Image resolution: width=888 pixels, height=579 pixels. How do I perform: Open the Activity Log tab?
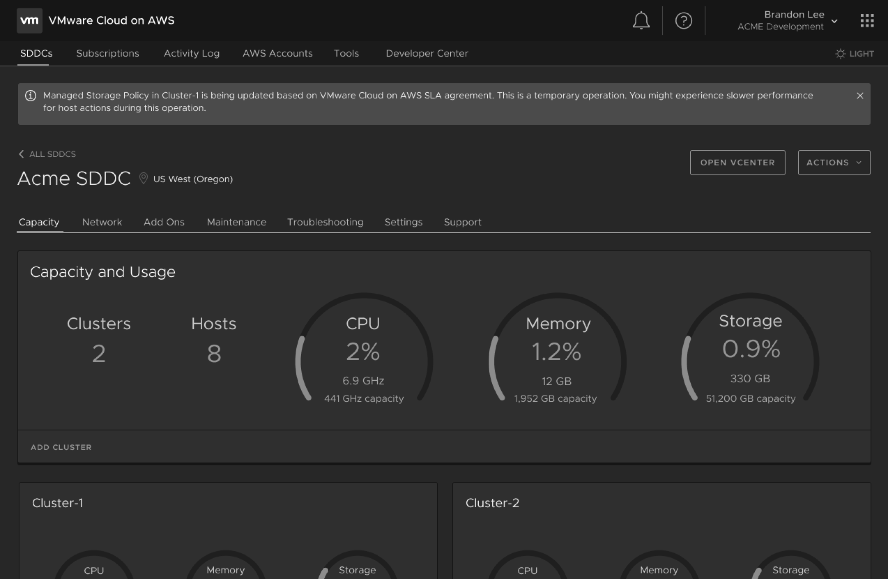(191, 53)
